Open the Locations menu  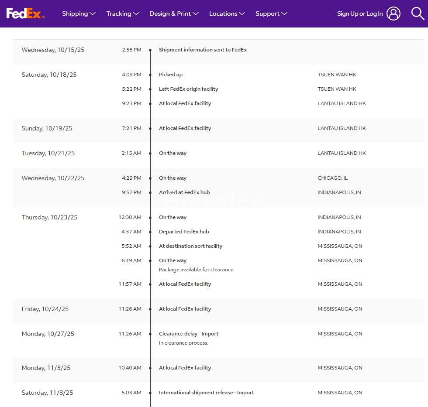pos(227,14)
